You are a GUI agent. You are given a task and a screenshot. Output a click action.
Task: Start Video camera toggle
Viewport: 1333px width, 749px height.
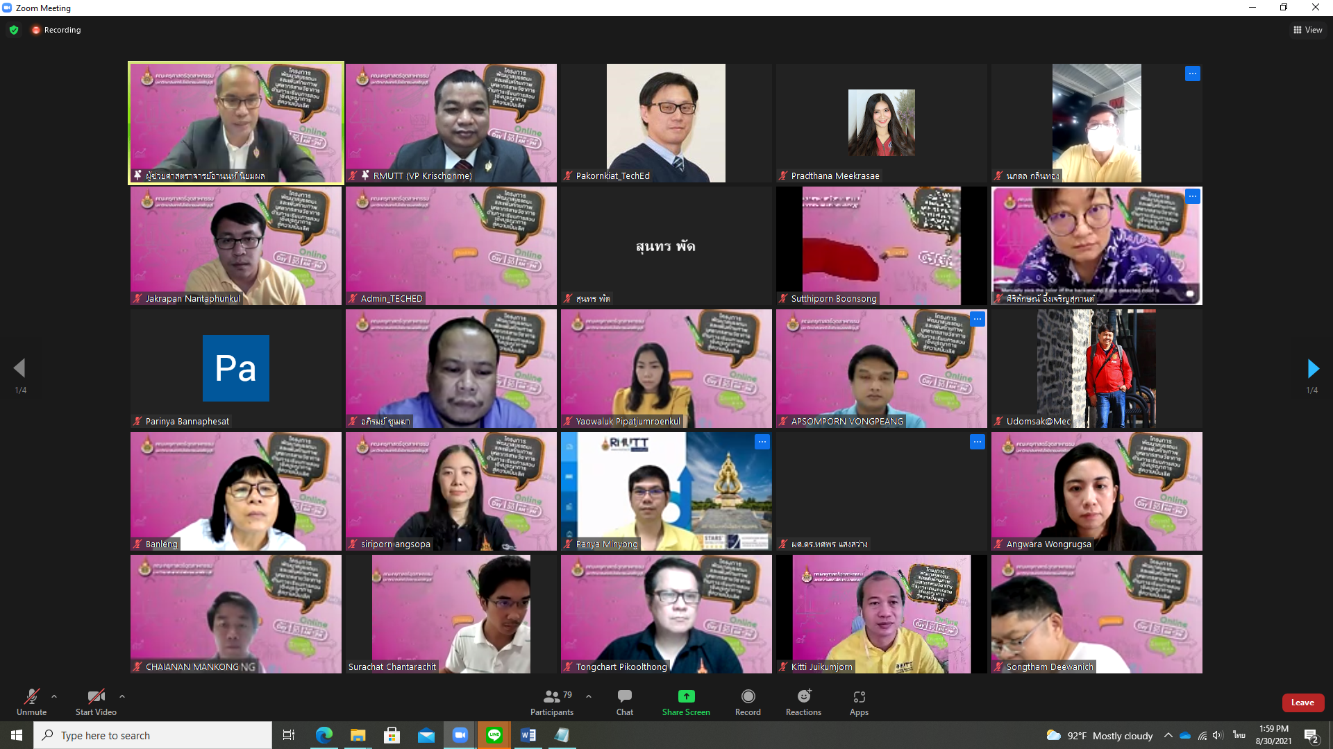(x=96, y=702)
